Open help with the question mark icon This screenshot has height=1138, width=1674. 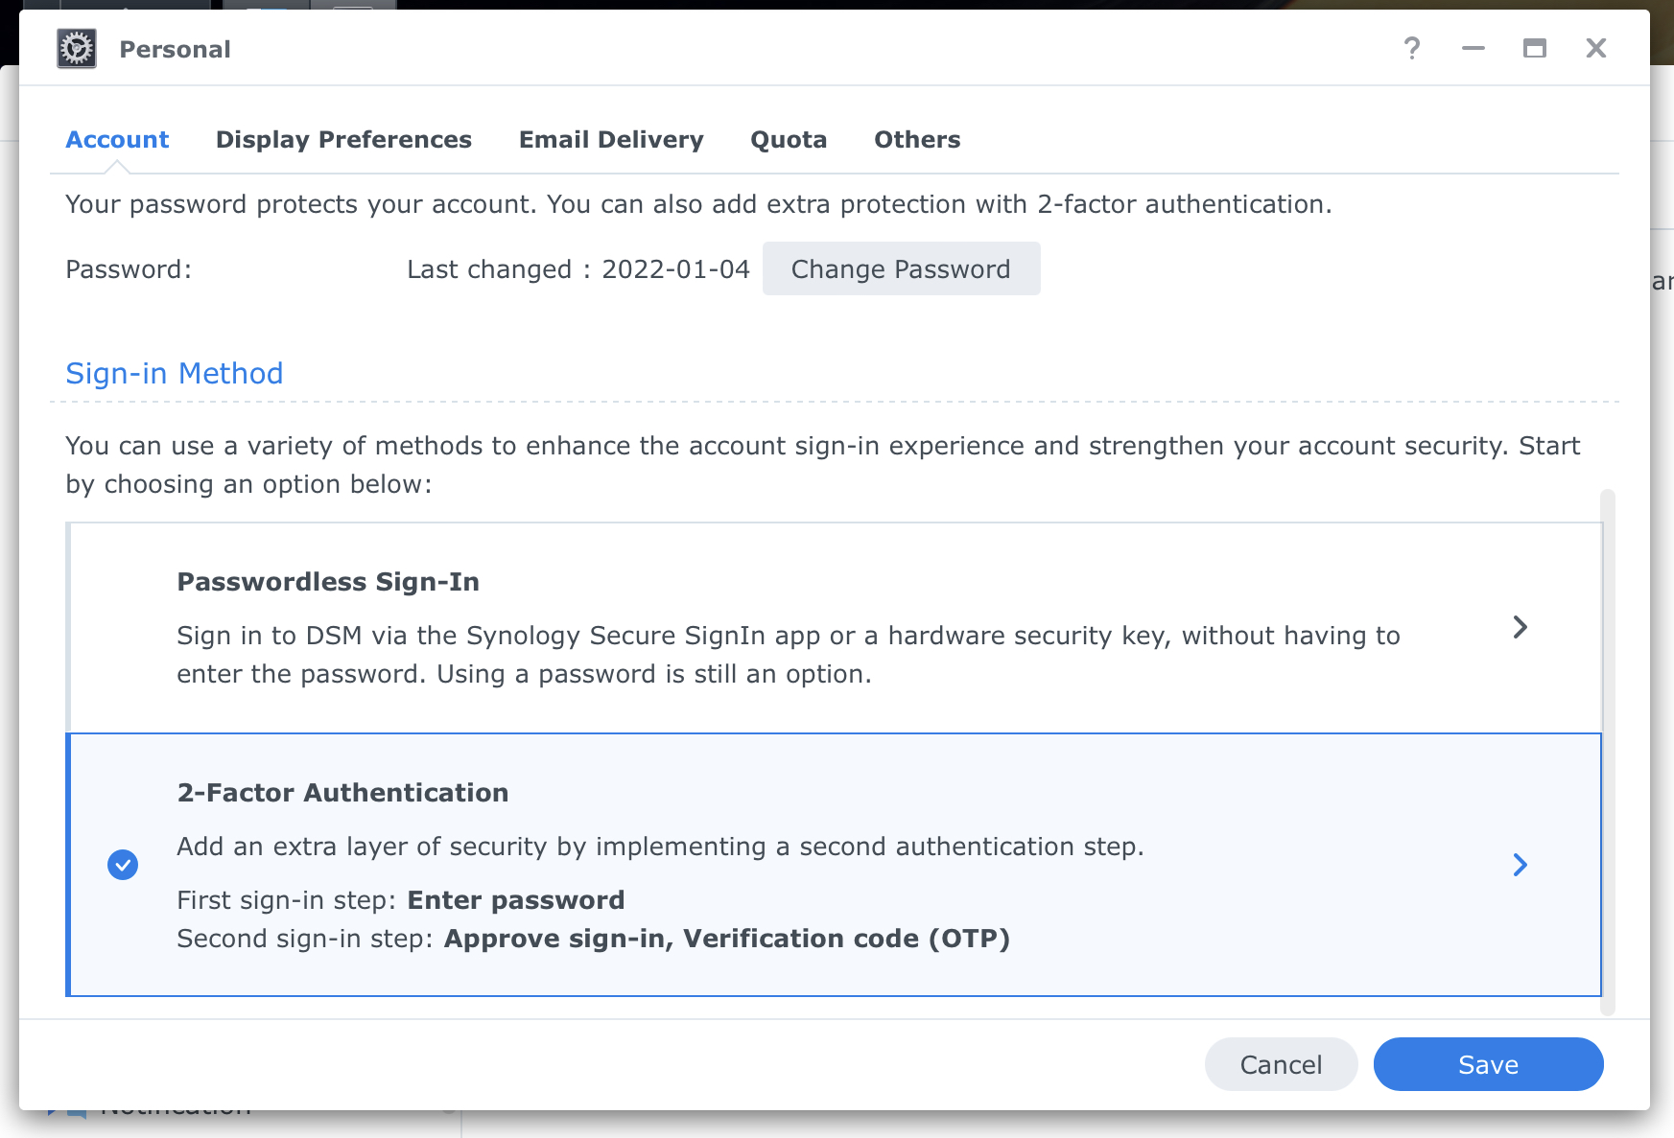(x=1412, y=49)
